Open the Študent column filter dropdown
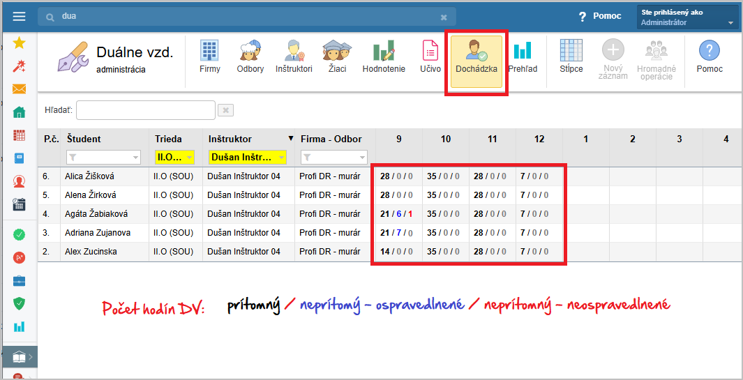The height and width of the screenshot is (380, 743). pos(103,157)
